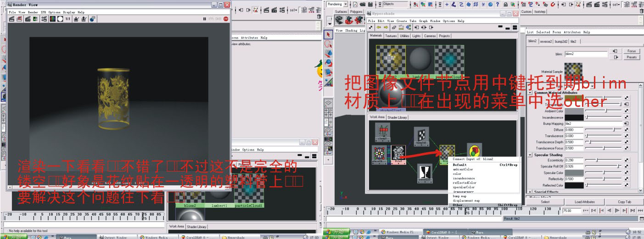Image resolution: width=644 pixels, height=239 pixels.
Task: Pause IPR tuning in Render View
Action: pyautogui.click(x=205, y=19)
